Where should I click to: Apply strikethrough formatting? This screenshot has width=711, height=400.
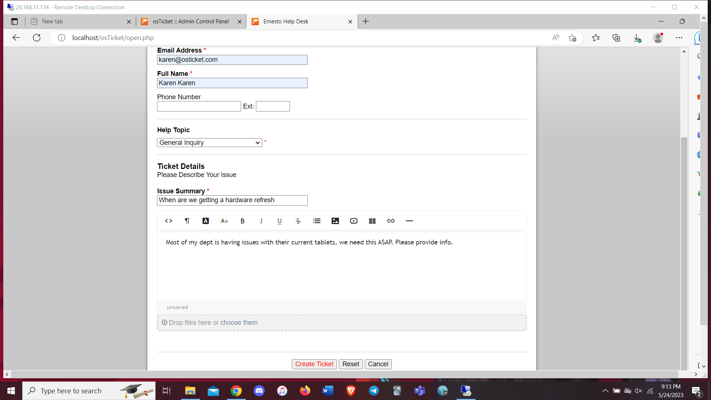click(298, 221)
